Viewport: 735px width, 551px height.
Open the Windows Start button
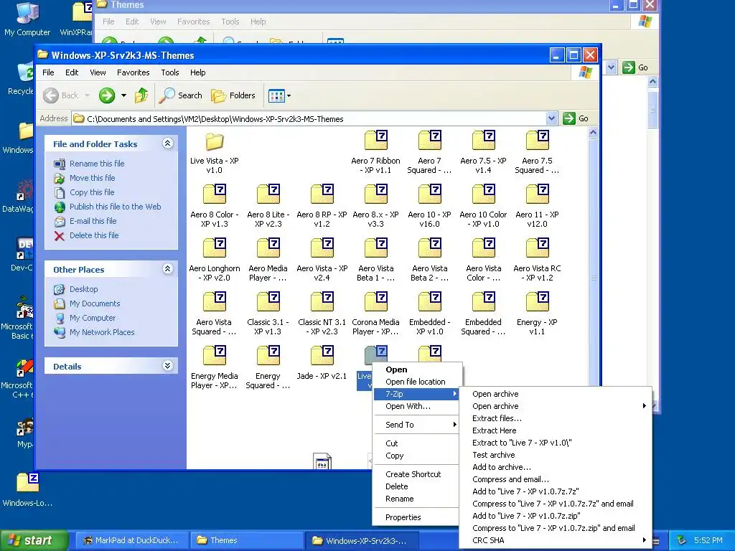[x=34, y=541]
